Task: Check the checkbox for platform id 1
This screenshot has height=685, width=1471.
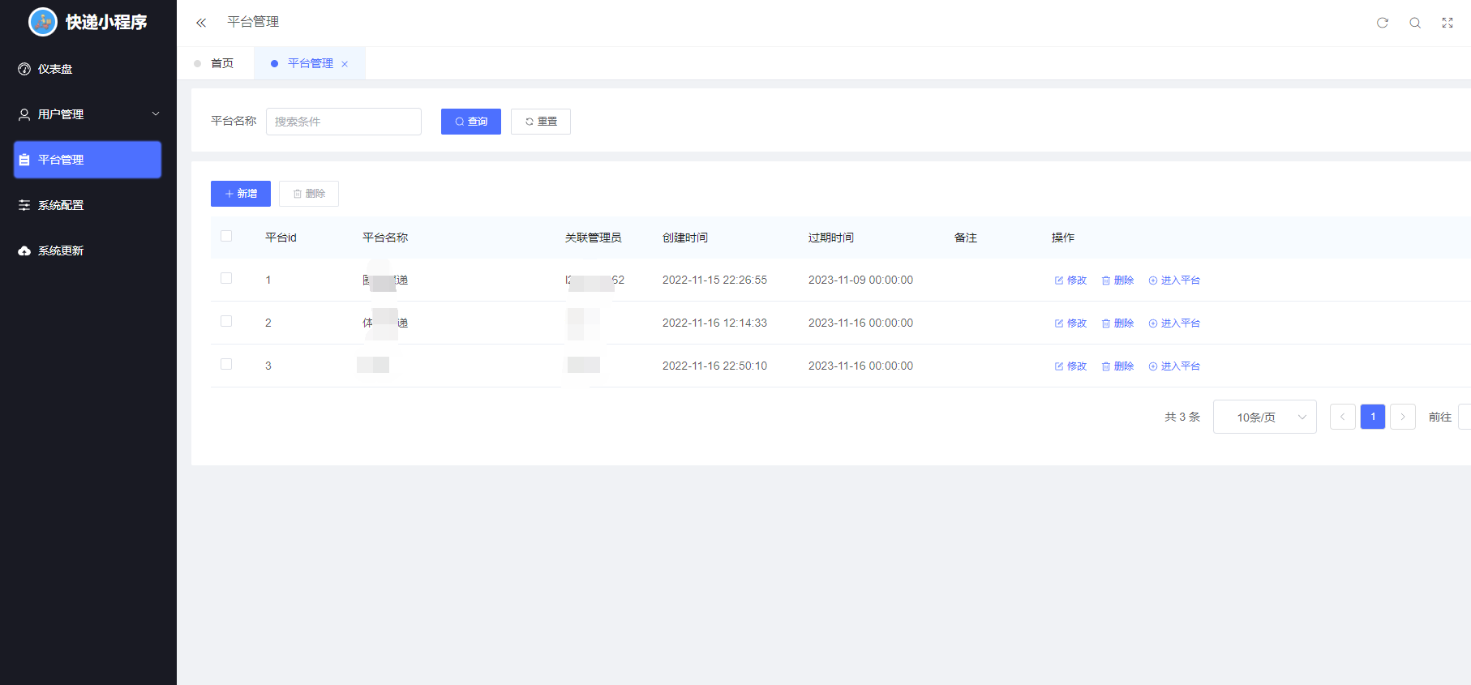Action: (226, 278)
